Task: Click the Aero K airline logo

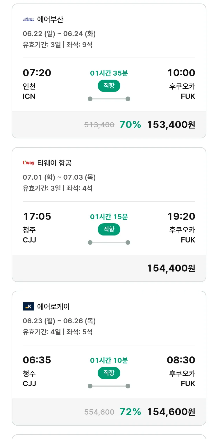Action: [28, 306]
